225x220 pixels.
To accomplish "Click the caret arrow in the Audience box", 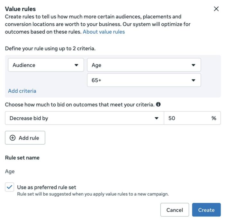I will click(x=76, y=65).
